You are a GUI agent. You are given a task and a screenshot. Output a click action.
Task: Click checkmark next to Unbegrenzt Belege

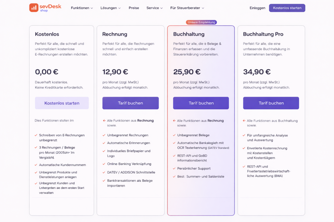pyautogui.click(x=175, y=135)
